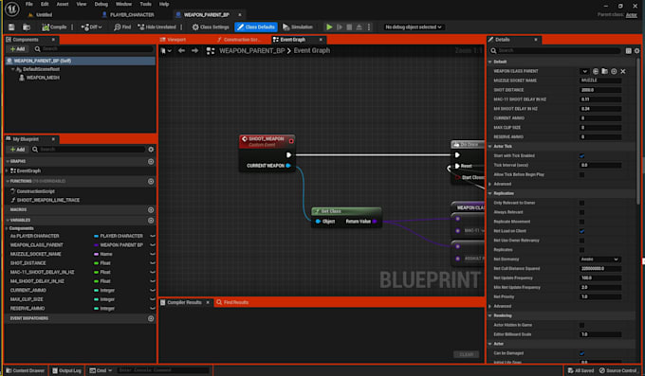Add a new variable with the plus icon
The height and width of the screenshot is (376, 645).
point(151,221)
